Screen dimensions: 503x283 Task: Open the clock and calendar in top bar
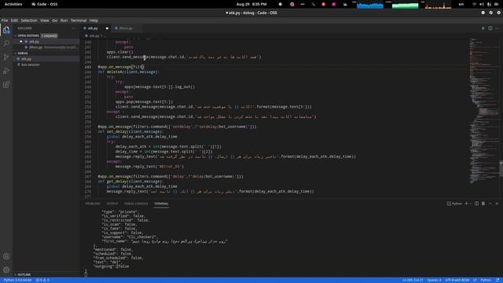[251, 4]
